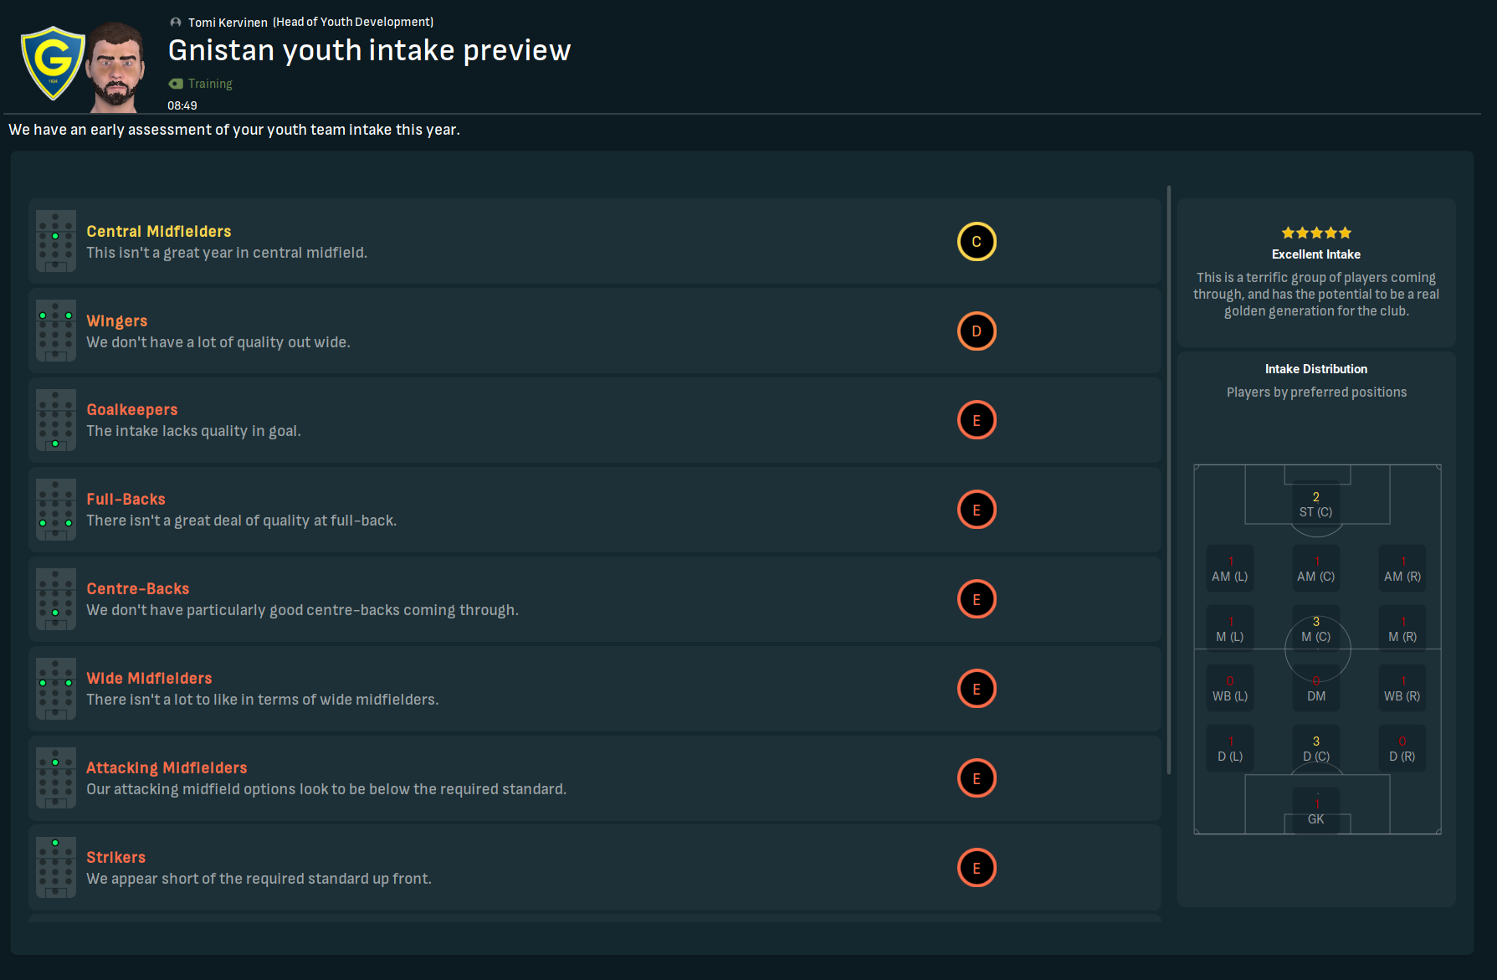This screenshot has height=980, width=1497.
Task: Click the E grade badge for Attacking Midfielders
Action: (x=977, y=778)
